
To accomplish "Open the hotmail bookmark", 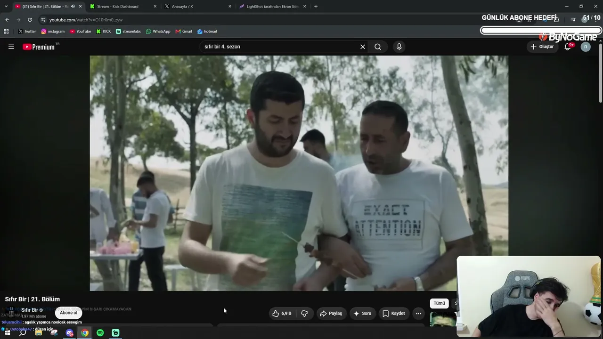I will coord(207,32).
